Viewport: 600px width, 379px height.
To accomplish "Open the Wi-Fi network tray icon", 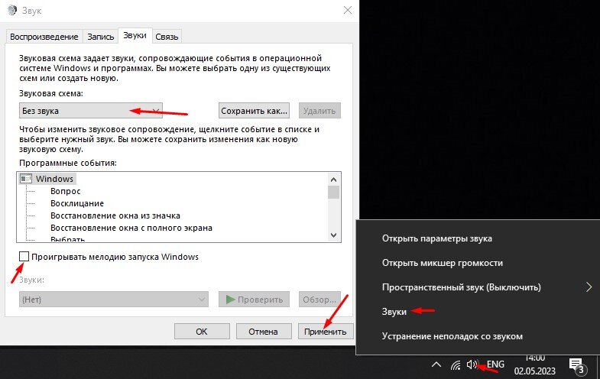I will click(x=456, y=365).
